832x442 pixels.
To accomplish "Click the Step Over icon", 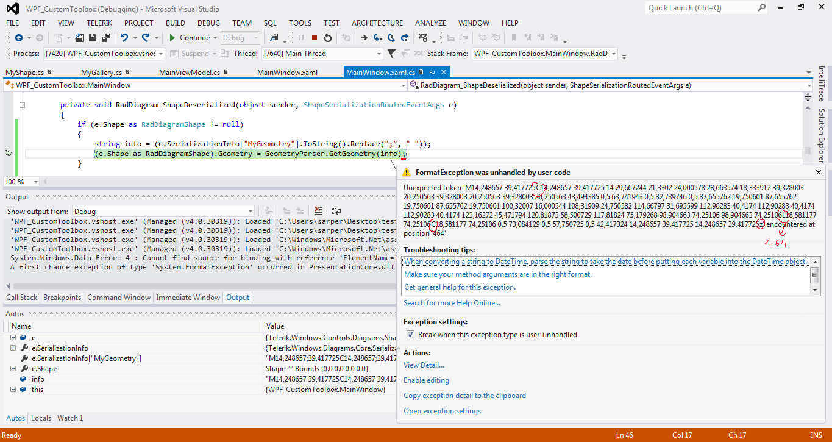I will [x=391, y=38].
